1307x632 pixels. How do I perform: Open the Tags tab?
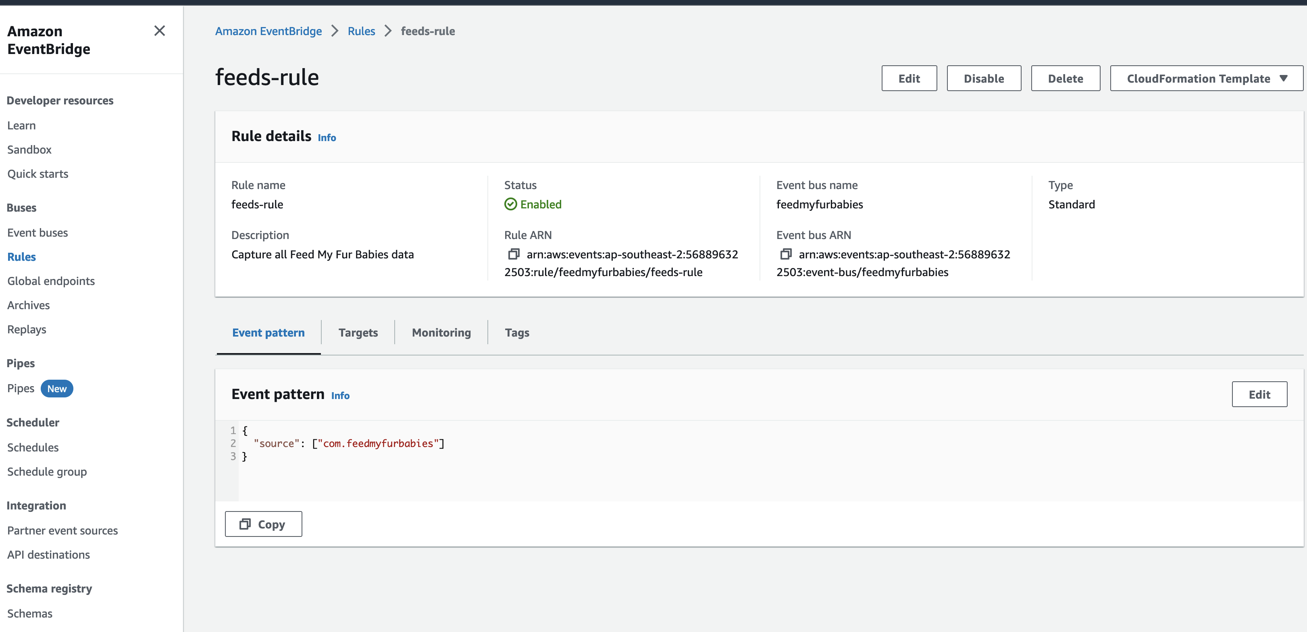pos(516,333)
